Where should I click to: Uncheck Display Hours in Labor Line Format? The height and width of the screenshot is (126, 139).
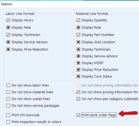8,20
